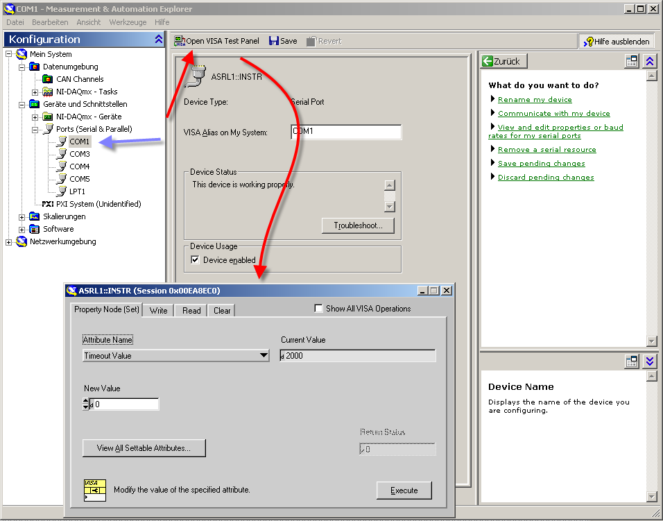This screenshot has height=521, width=663.
Task: Click the Troubleshoot... button
Action: pyautogui.click(x=358, y=225)
